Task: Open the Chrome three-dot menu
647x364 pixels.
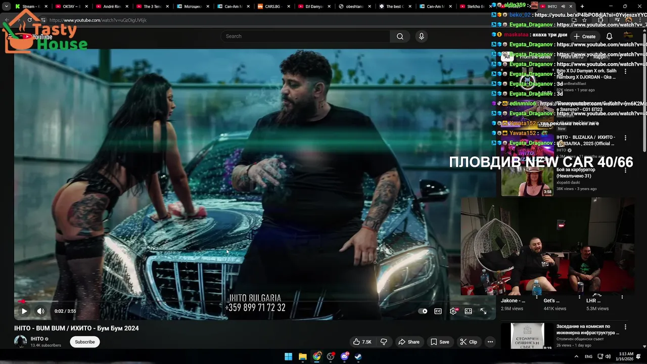Action: [x=640, y=20]
